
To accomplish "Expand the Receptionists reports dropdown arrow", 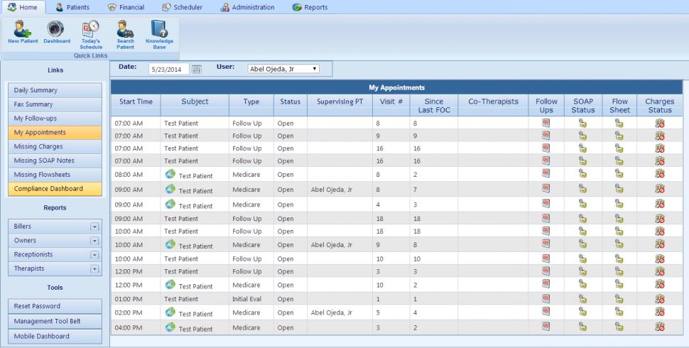I will (94, 255).
